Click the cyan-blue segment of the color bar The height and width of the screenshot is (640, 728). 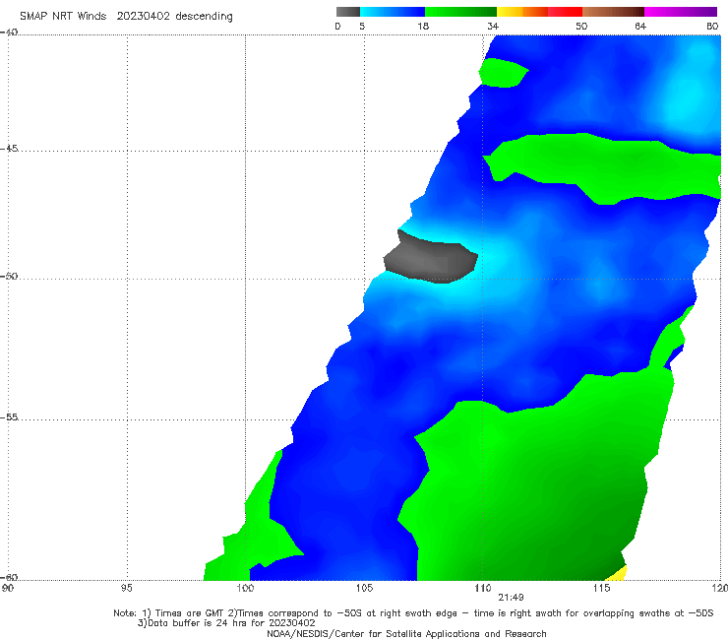(393, 12)
